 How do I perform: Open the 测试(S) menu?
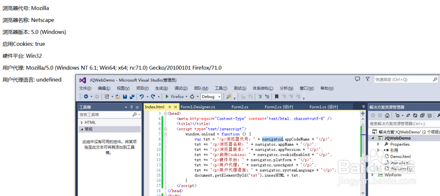coord(240,88)
